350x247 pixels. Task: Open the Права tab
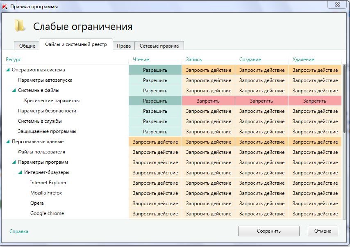click(x=123, y=46)
